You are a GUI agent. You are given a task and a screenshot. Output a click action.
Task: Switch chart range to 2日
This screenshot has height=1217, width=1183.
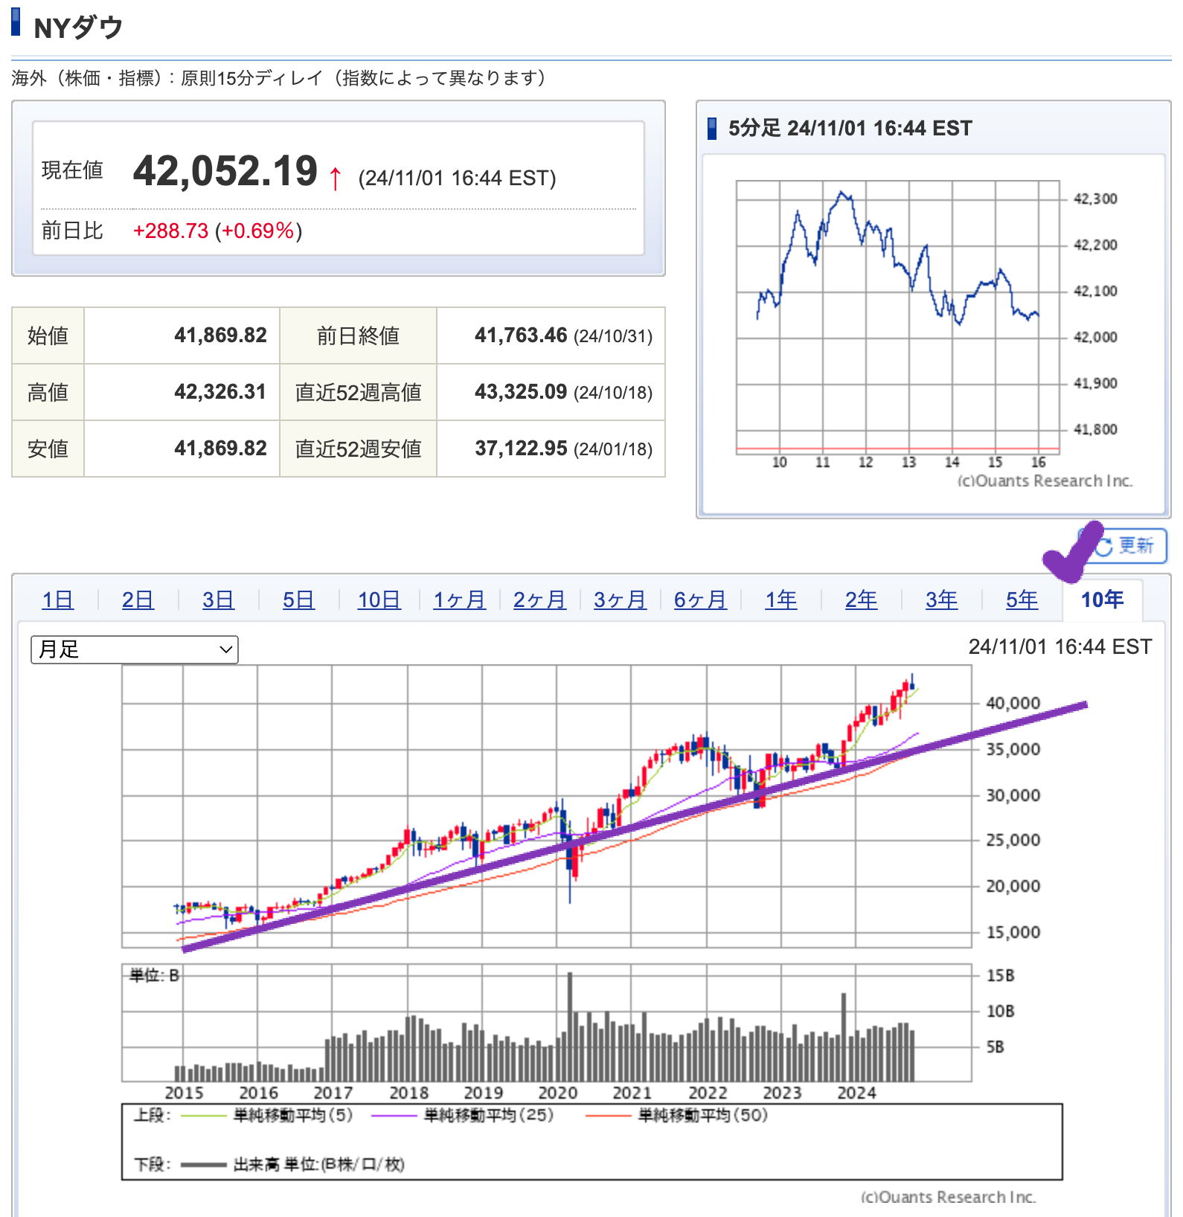click(x=138, y=600)
